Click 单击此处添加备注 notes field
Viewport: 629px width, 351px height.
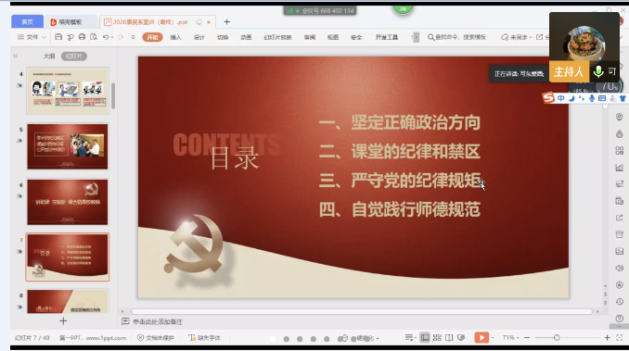[158, 321]
